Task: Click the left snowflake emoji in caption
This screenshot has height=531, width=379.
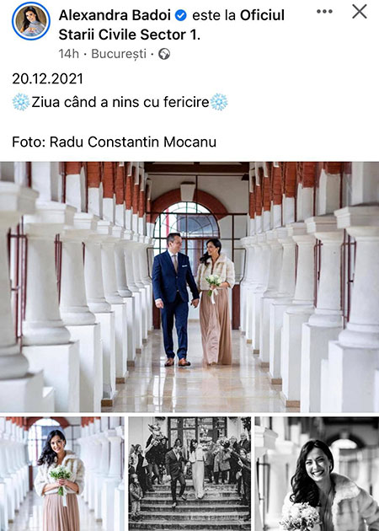Action: point(21,102)
